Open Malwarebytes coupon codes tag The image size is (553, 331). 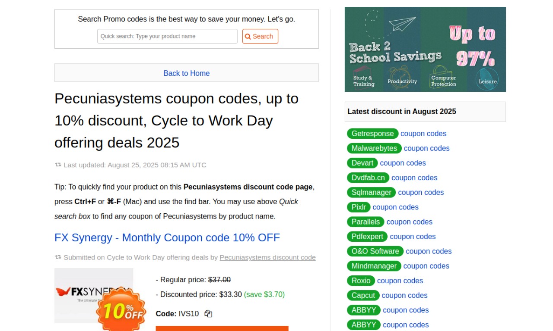click(x=374, y=148)
